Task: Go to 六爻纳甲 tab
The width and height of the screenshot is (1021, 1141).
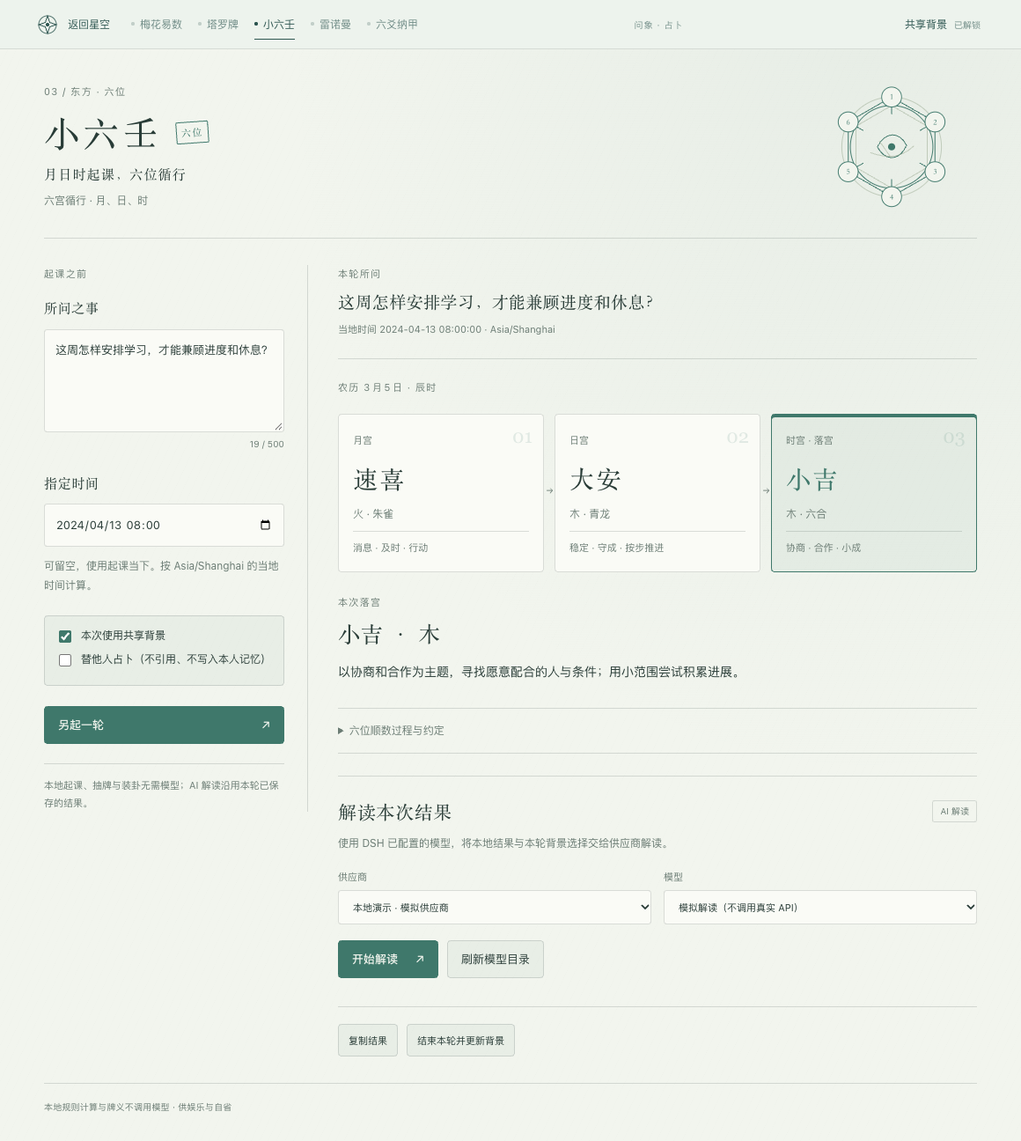Action: click(x=393, y=25)
